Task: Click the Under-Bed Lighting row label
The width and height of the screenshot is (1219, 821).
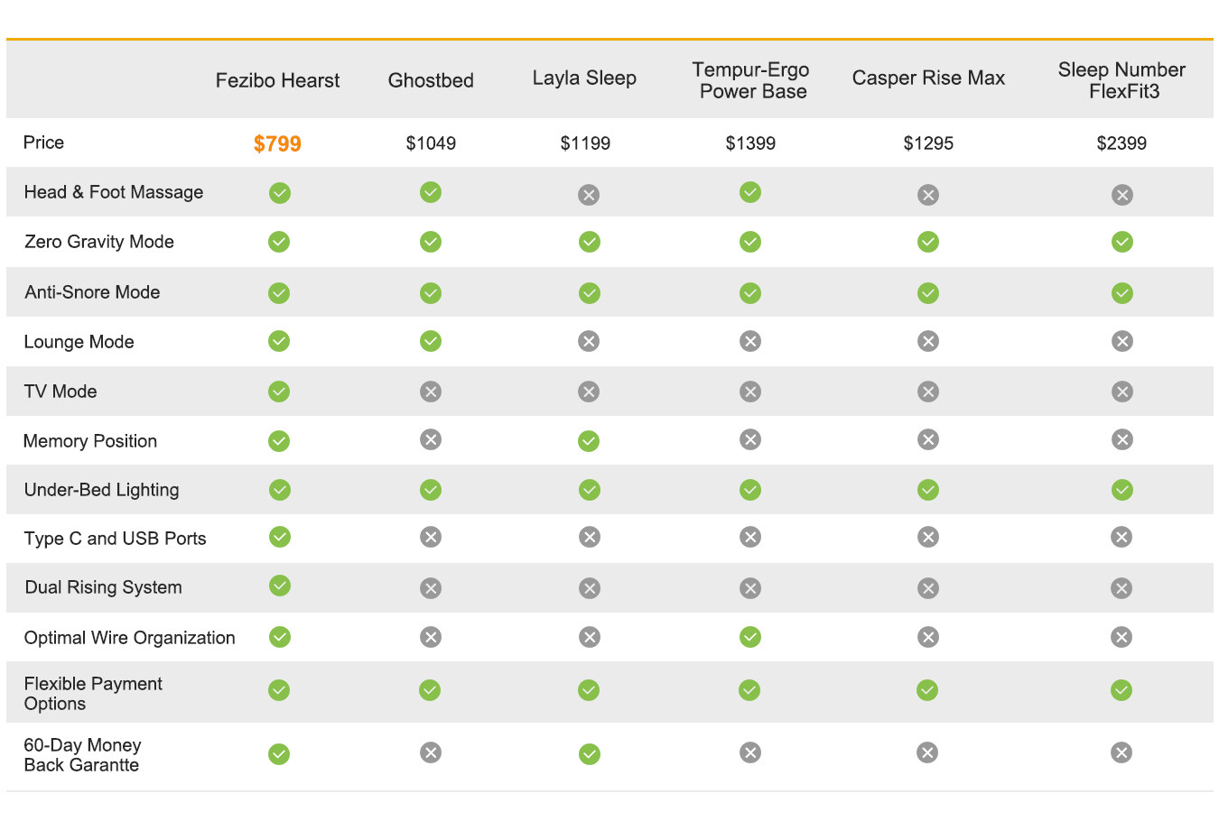Action: [101, 490]
